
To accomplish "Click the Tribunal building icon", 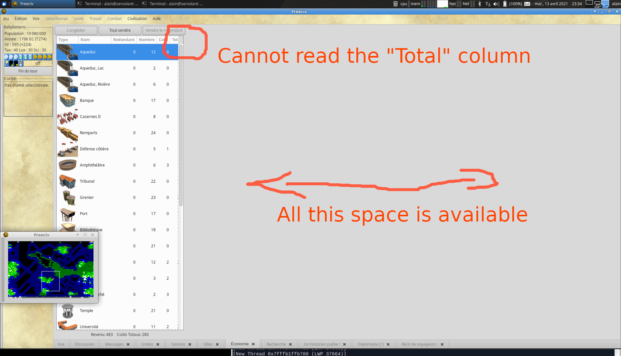I will click(x=67, y=181).
